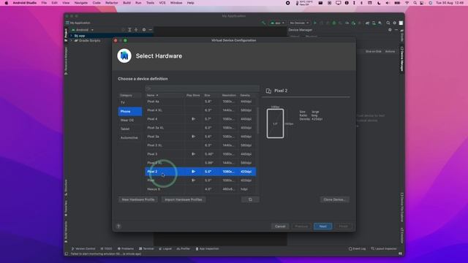
Task: Open the No Devices dropdown
Action: [x=299, y=23]
